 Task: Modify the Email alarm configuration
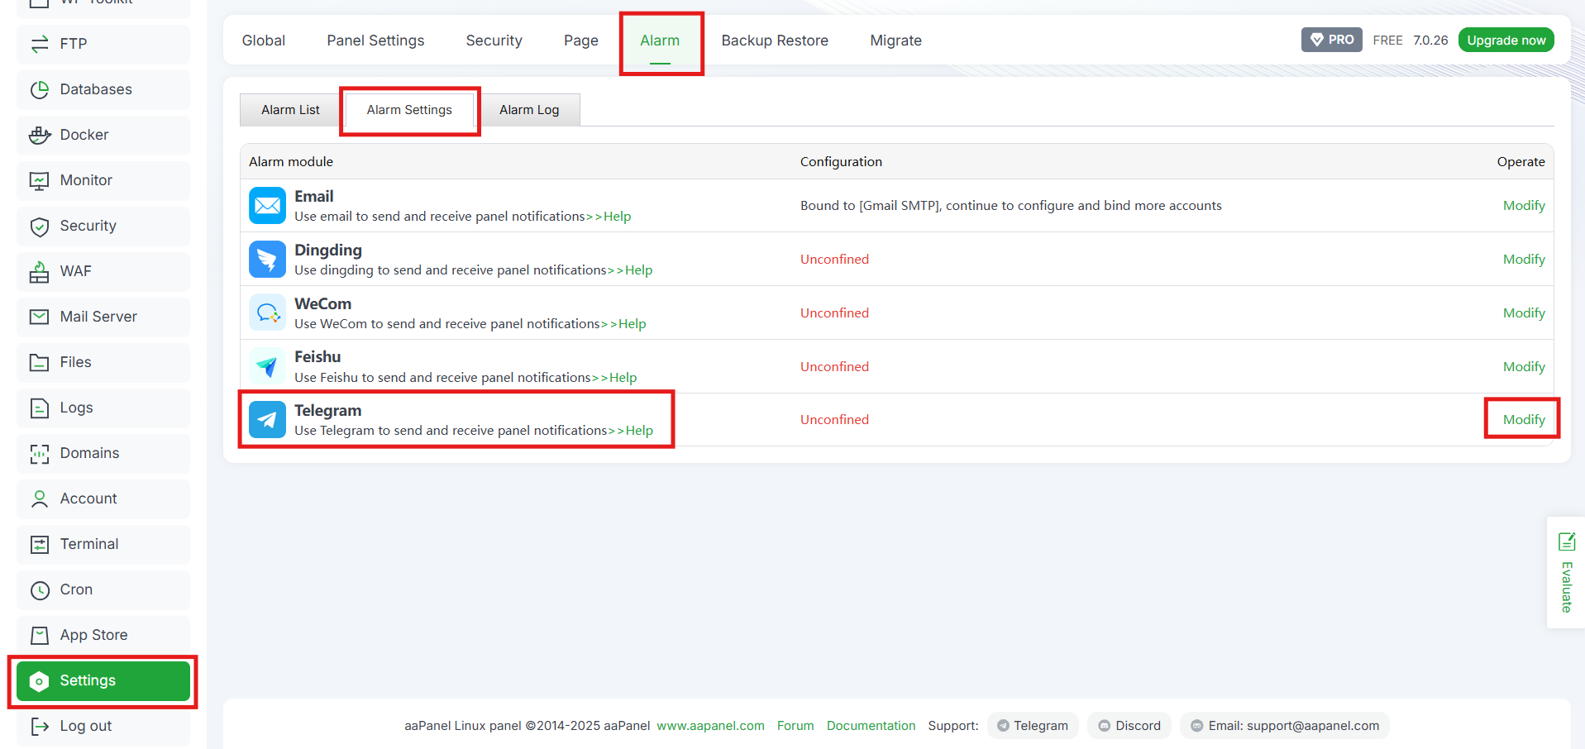tap(1524, 205)
